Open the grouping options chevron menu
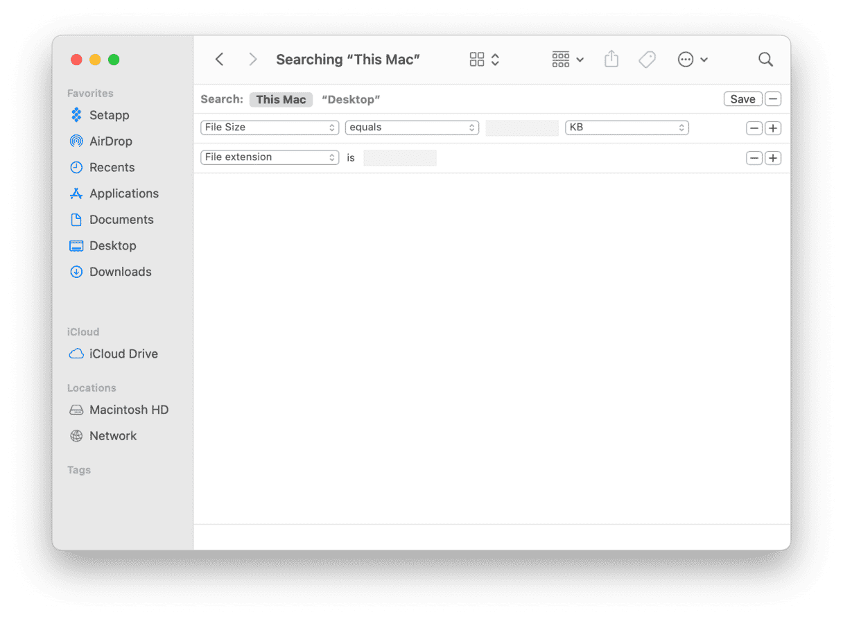The width and height of the screenshot is (843, 619). click(580, 60)
